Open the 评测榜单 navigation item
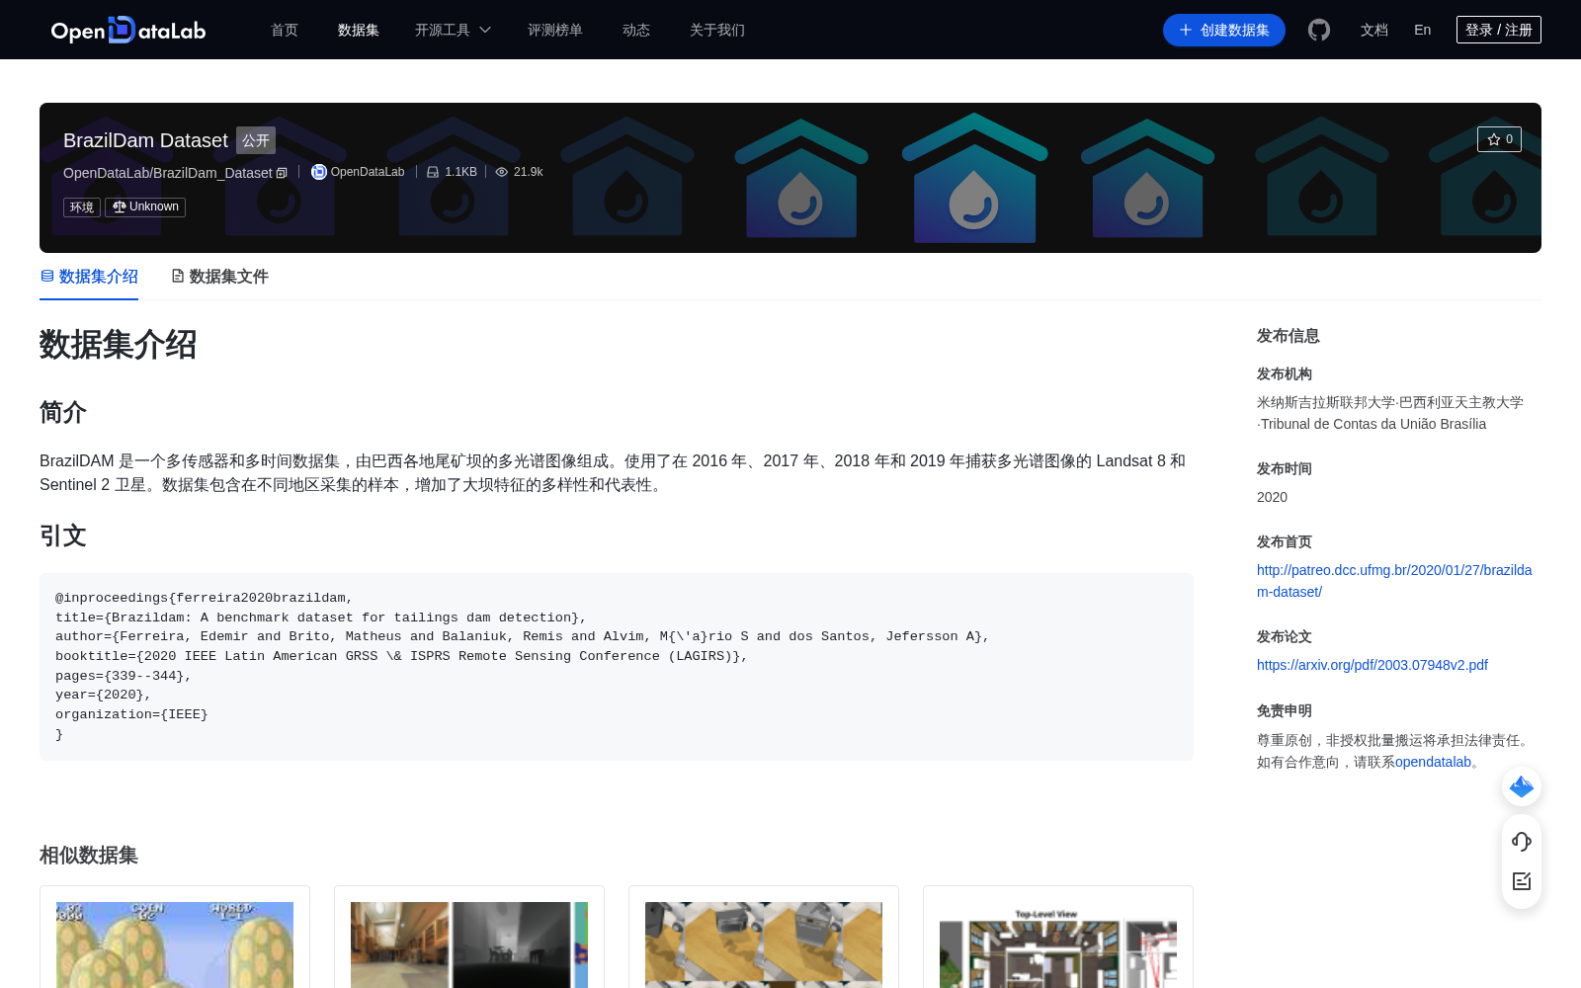The height and width of the screenshot is (988, 1581). pos(555,30)
